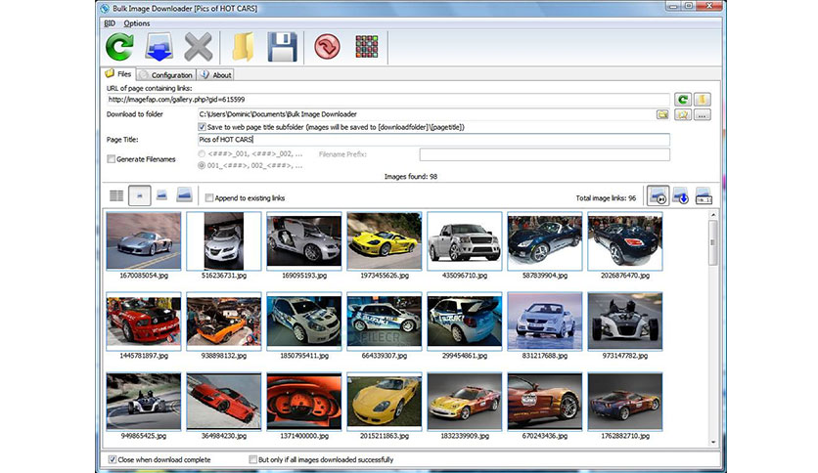Select thumbnail 587839904.jpg
Screen dimensions: 818x473
pos(545,240)
